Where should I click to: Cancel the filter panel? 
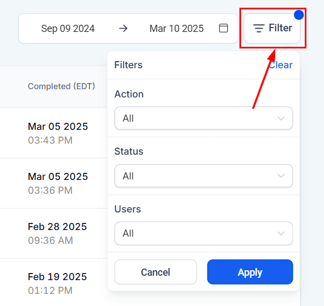pyautogui.click(x=155, y=272)
